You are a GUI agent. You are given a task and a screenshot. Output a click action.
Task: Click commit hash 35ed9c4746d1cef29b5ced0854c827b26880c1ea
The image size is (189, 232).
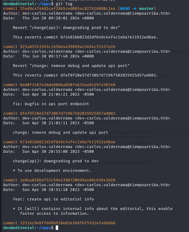(x=68, y=9)
